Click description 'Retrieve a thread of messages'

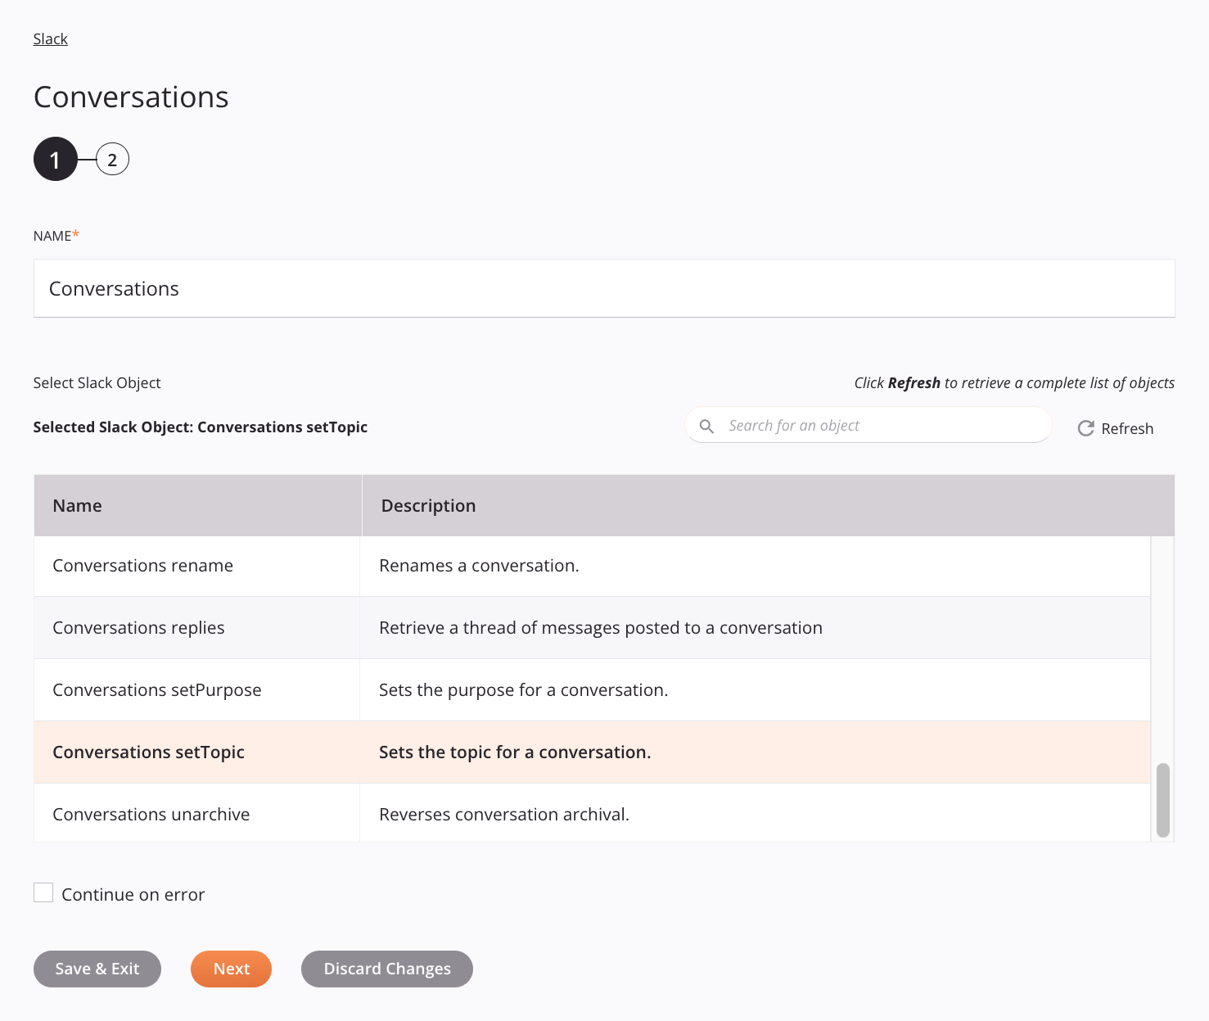point(601,628)
